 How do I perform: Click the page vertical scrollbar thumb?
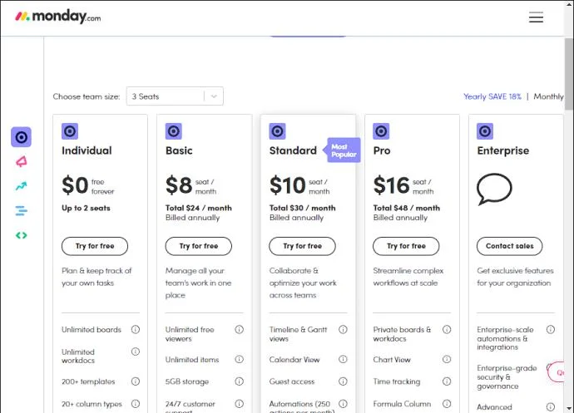point(569,73)
